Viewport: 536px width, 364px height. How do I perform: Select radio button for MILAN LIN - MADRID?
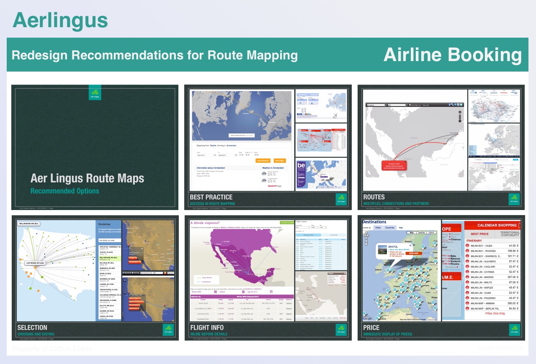point(467,277)
